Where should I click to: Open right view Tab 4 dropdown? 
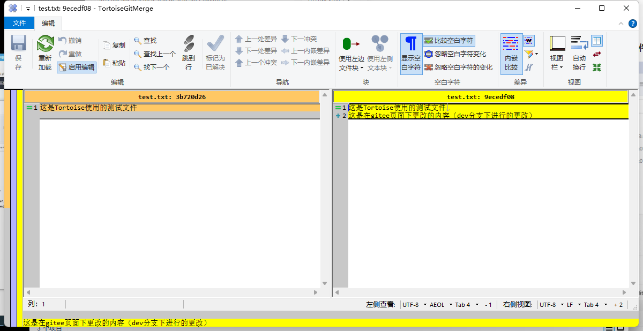[595, 305]
